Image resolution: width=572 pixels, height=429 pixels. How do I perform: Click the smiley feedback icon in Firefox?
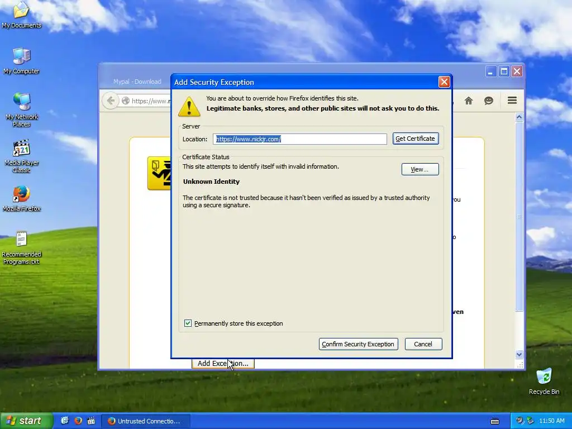(x=489, y=101)
